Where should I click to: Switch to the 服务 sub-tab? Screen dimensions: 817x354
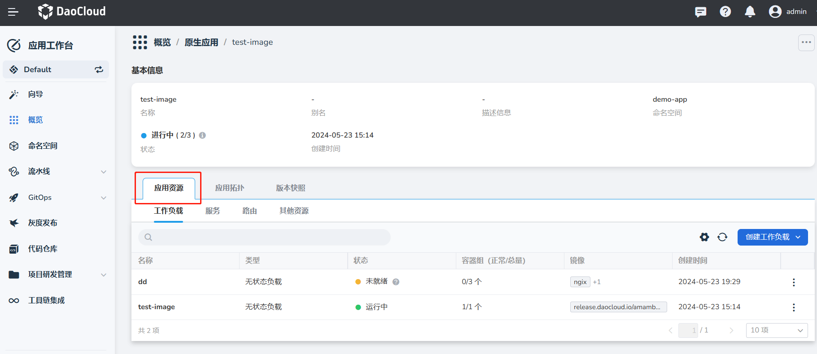point(213,211)
